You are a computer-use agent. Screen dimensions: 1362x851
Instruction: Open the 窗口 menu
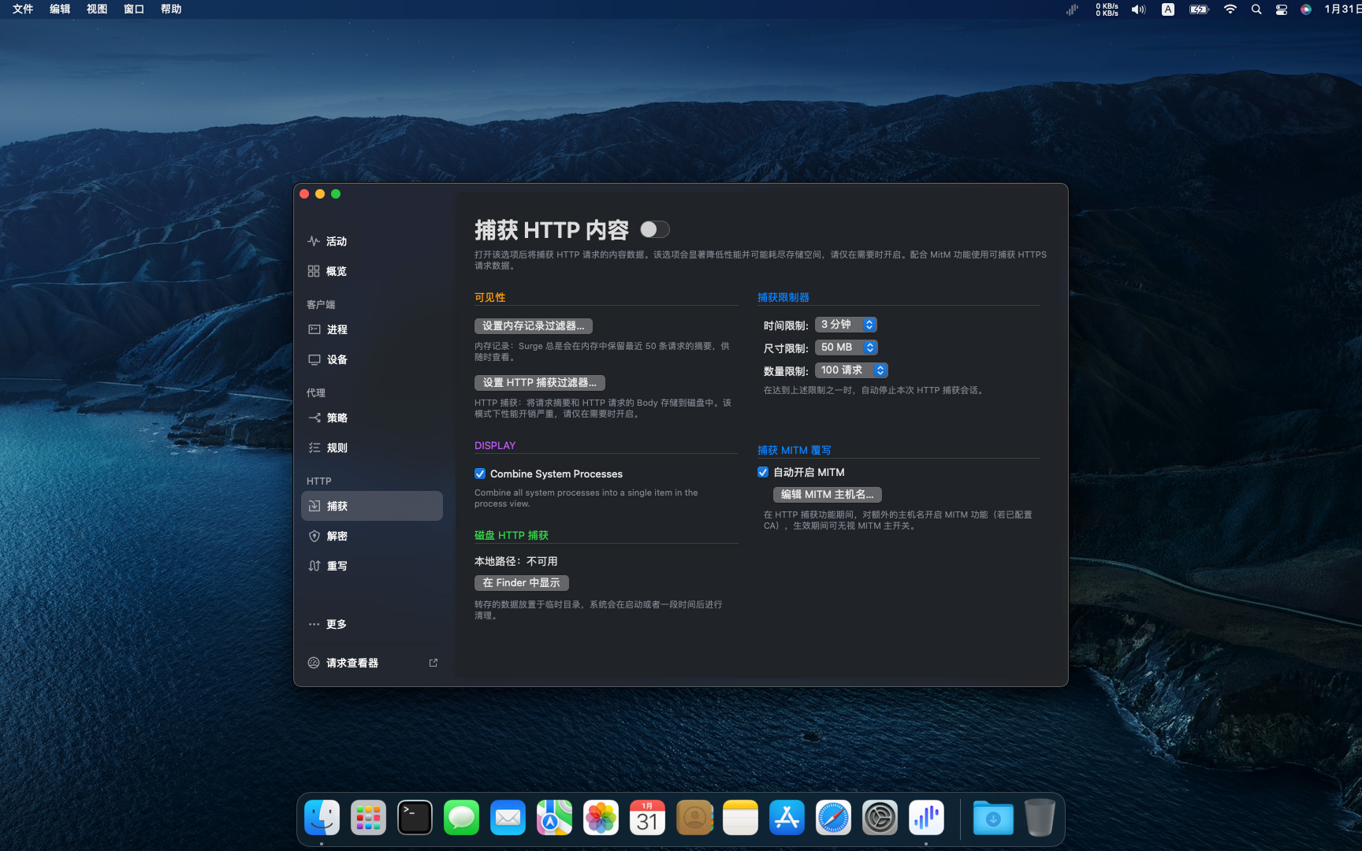134,9
